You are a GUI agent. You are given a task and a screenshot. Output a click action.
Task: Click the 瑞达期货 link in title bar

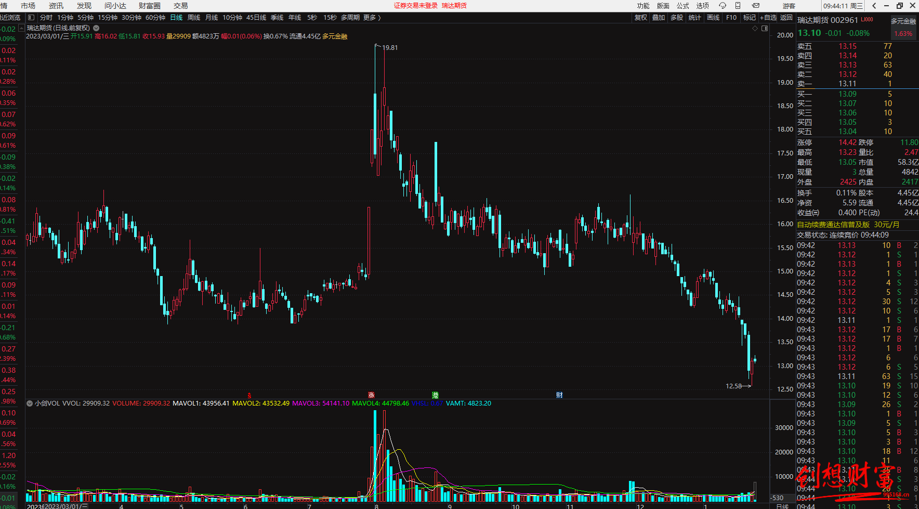tap(454, 6)
